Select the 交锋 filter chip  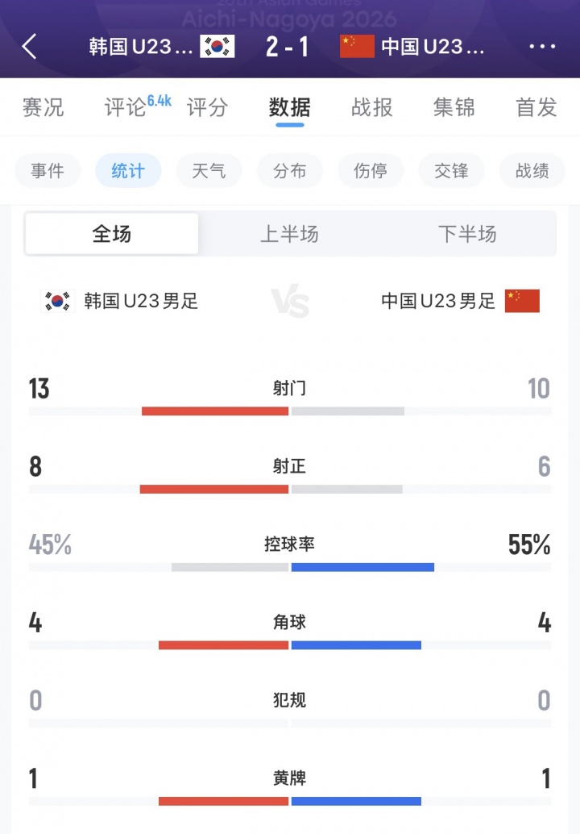[451, 171]
